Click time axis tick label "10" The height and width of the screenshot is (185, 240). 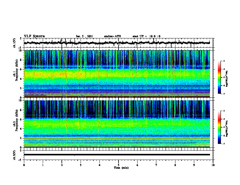(x=213, y=165)
